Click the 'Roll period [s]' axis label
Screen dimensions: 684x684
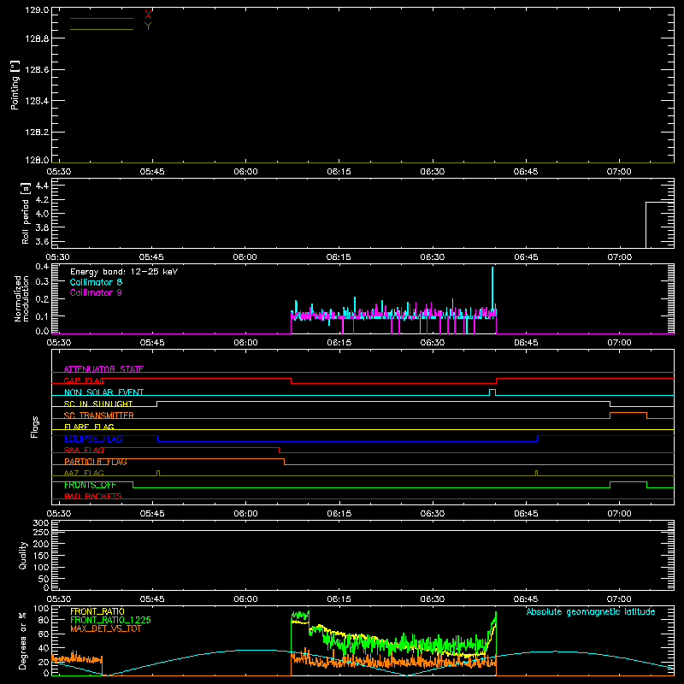(x=26, y=213)
